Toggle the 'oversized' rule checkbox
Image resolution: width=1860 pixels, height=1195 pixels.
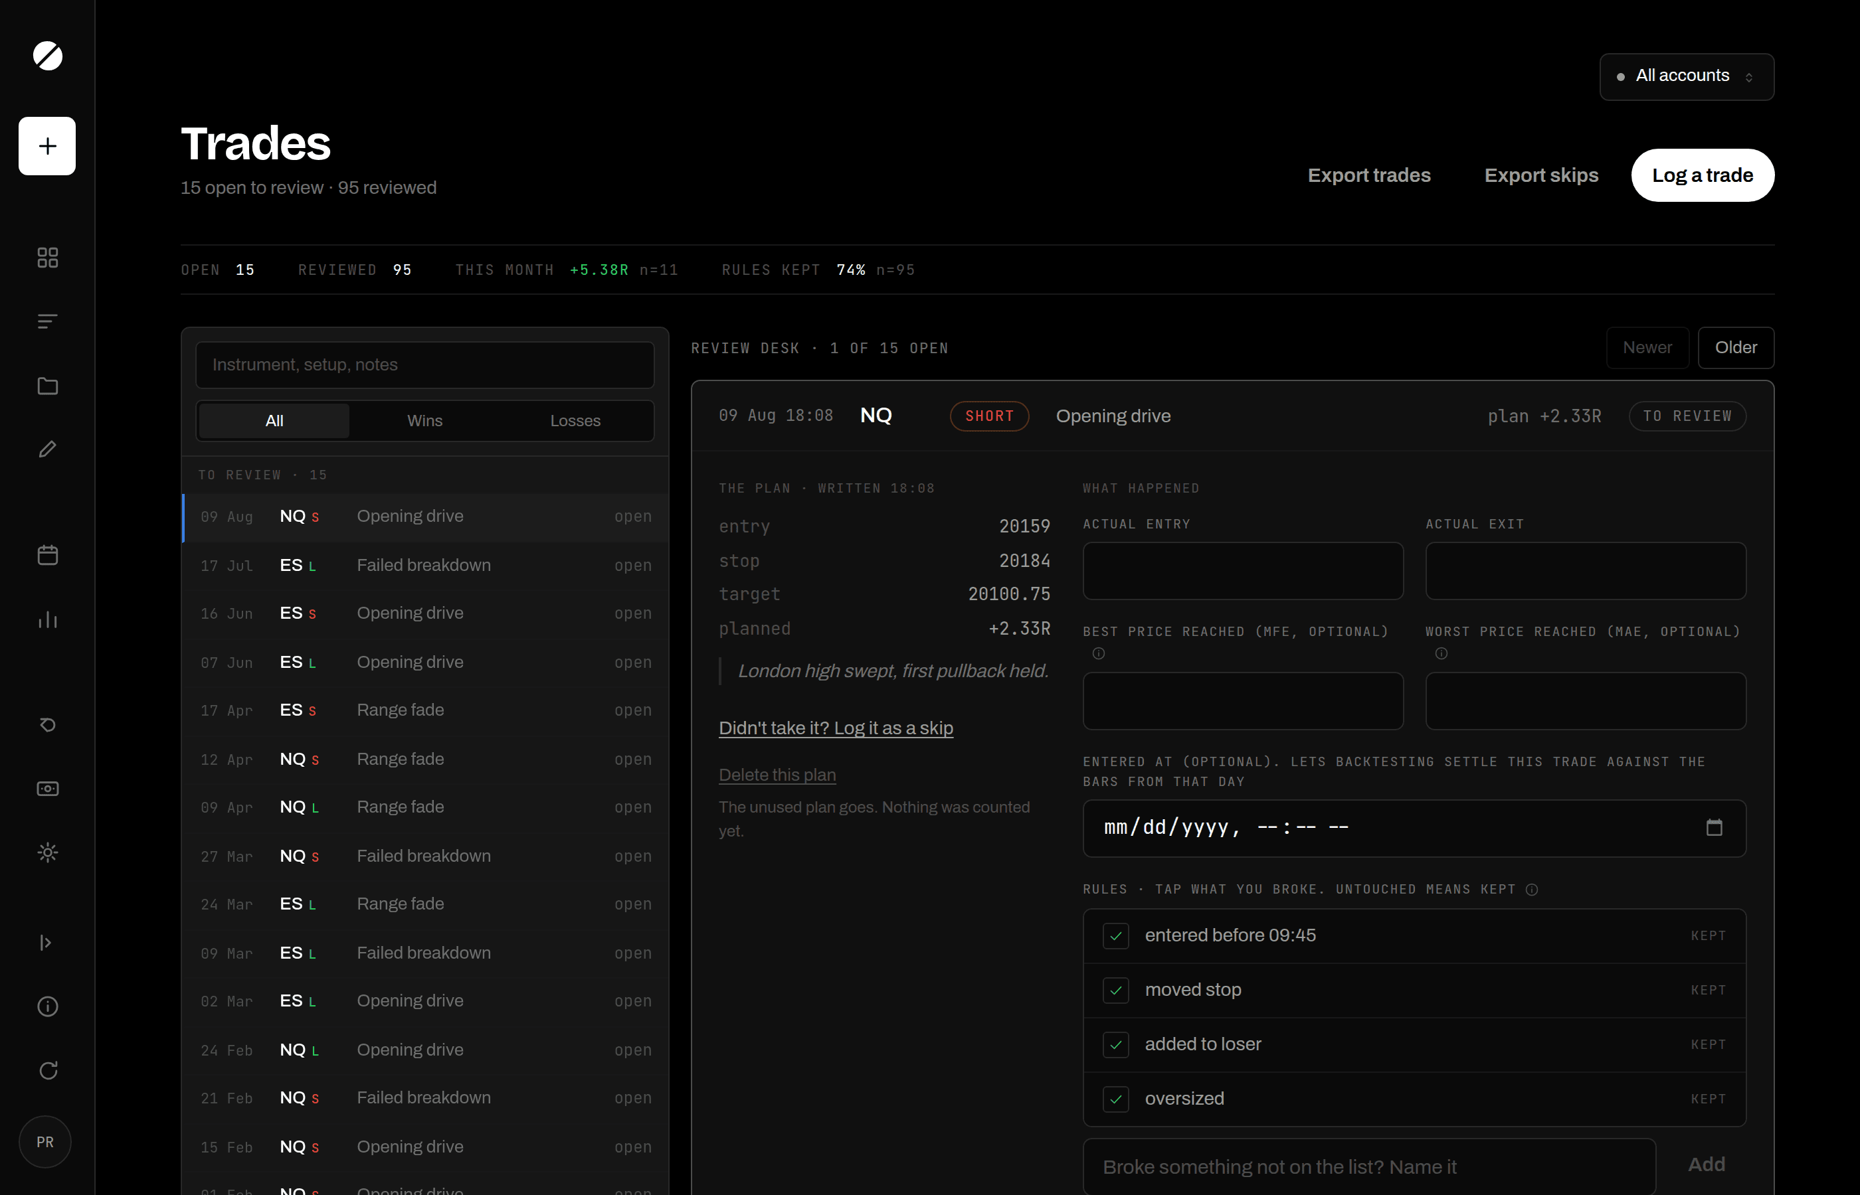[x=1115, y=1099]
